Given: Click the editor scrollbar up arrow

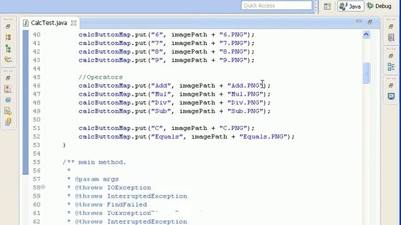Looking at the screenshot, I should tap(366, 34).
